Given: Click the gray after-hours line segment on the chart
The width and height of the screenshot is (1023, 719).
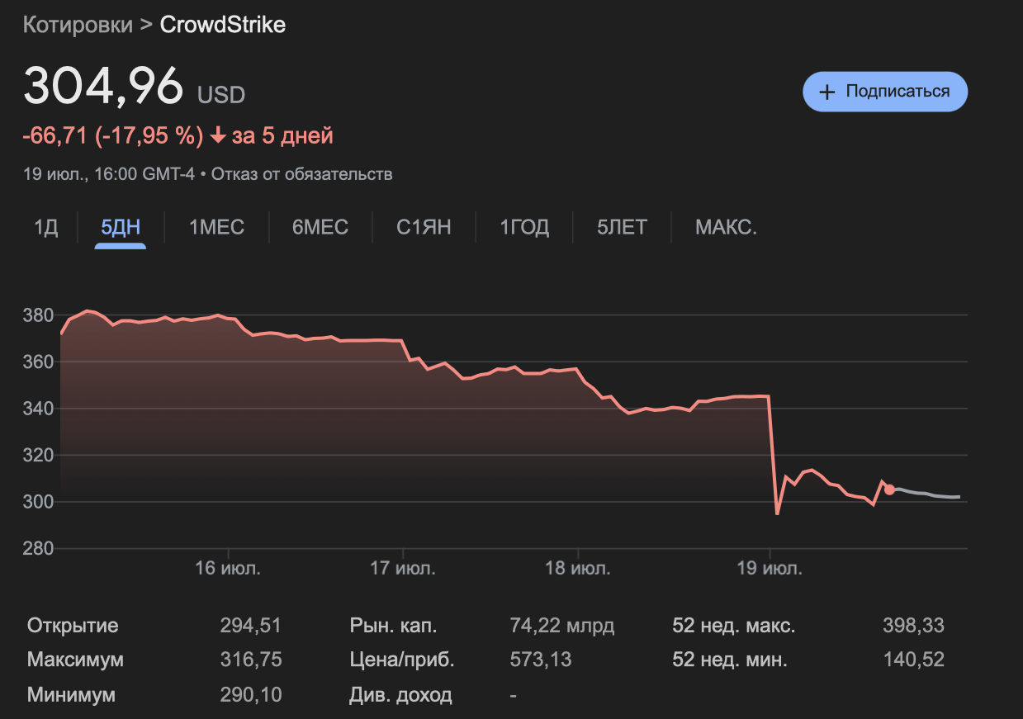Looking at the screenshot, I should click(x=929, y=494).
